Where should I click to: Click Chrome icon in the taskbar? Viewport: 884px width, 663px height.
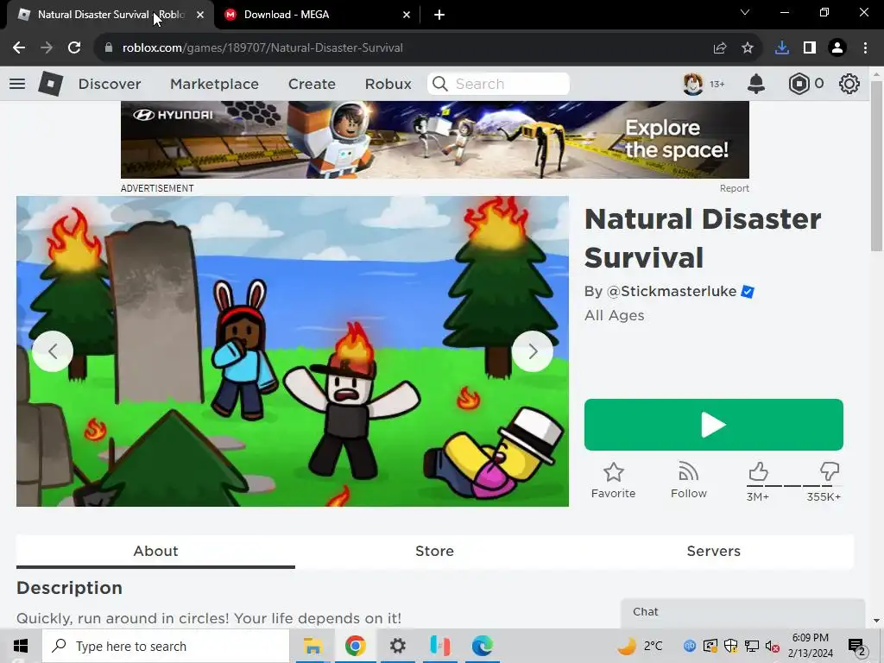[355, 646]
